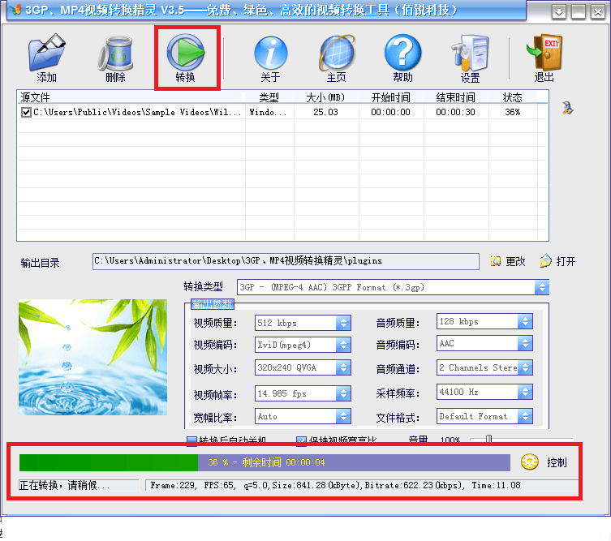Image resolution: width=611 pixels, height=541 pixels.
Task: Click the 结束时间 column header
Action: pos(456,97)
